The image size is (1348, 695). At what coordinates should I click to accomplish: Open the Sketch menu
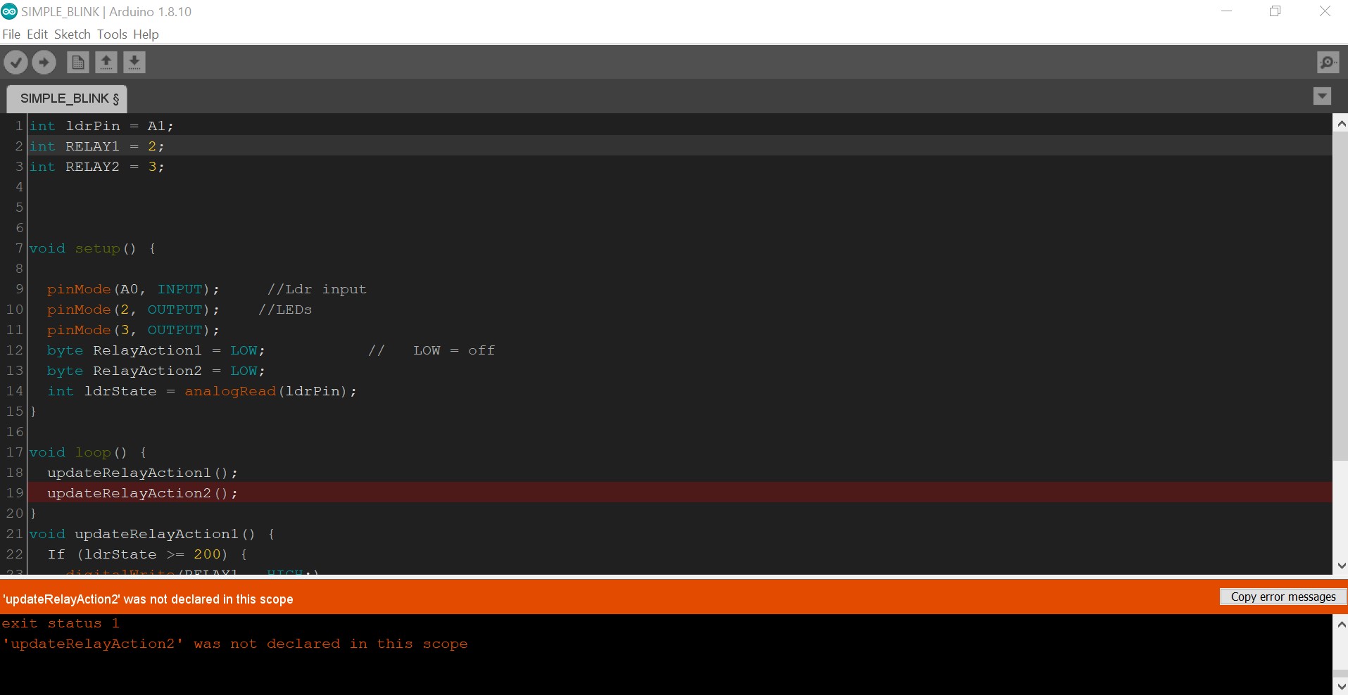point(73,34)
